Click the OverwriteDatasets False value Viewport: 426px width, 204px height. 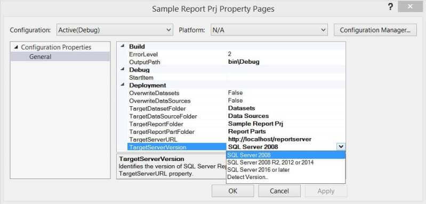coord(235,93)
